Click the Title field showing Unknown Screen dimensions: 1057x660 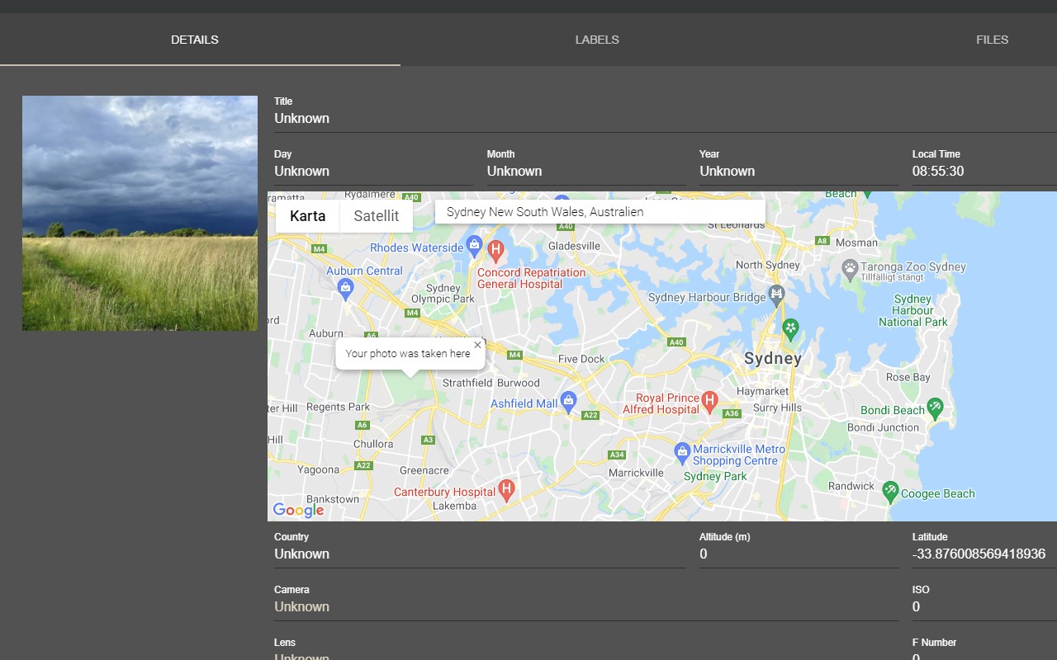click(302, 118)
